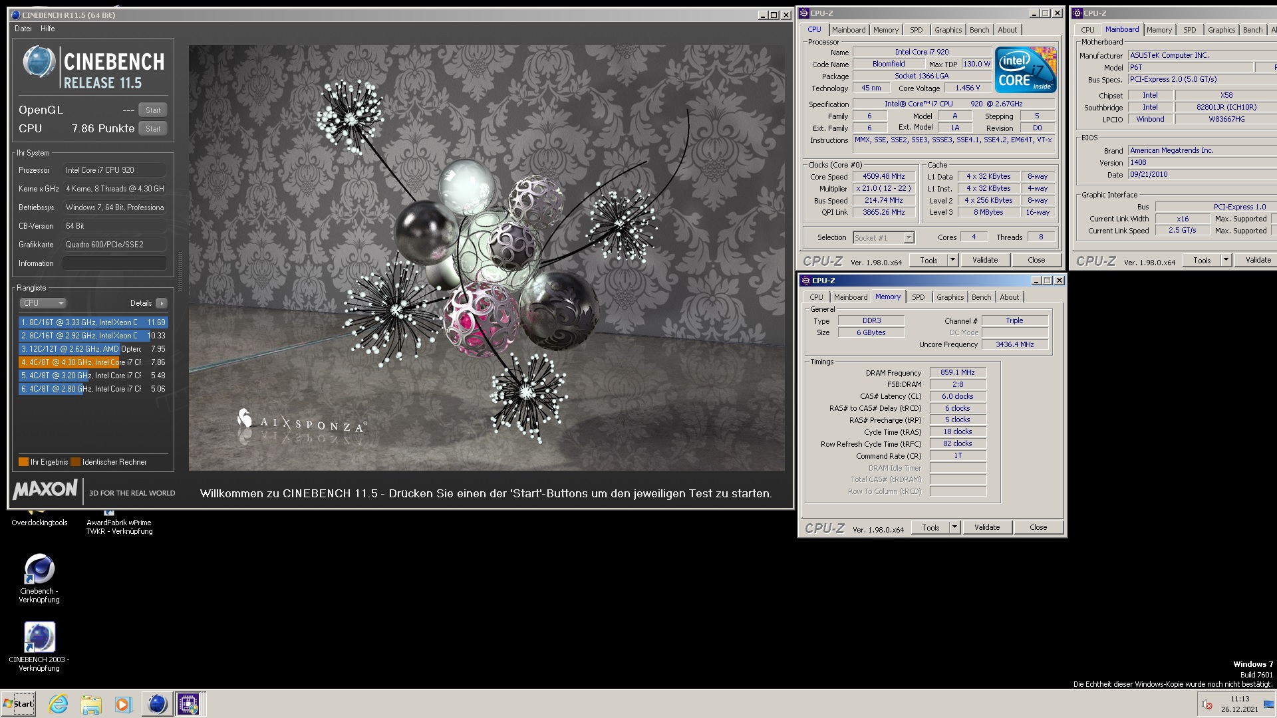
Task: Select ranking row 8C/16T @ 3.33 GHz
Action: click(x=93, y=322)
